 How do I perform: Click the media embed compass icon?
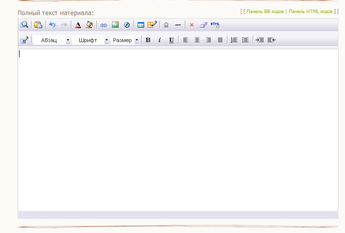tap(127, 25)
